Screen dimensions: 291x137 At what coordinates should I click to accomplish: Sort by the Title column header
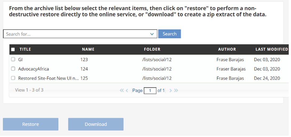pyautogui.click(x=25, y=50)
